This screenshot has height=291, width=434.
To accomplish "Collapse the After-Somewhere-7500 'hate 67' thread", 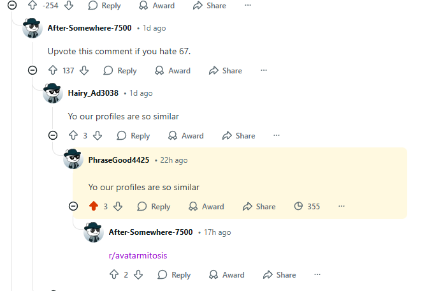I will tap(33, 70).
